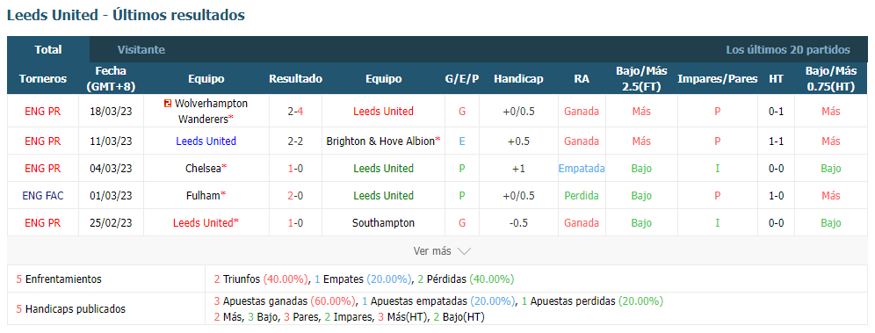Click Leeds United in the Southampton row
The image size is (875, 333).
(203, 222)
